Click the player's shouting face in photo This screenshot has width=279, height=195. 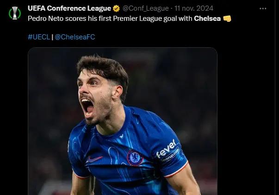click(x=93, y=100)
